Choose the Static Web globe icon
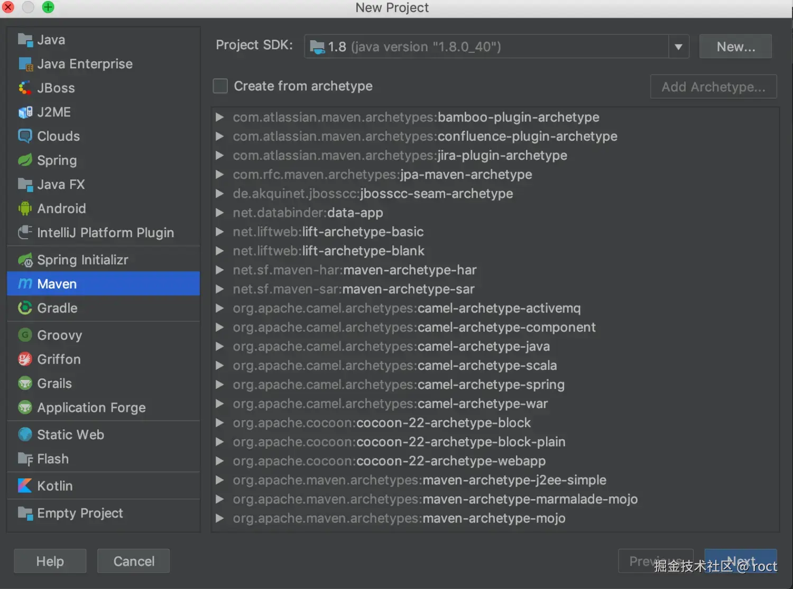The width and height of the screenshot is (793, 589). (25, 434)
